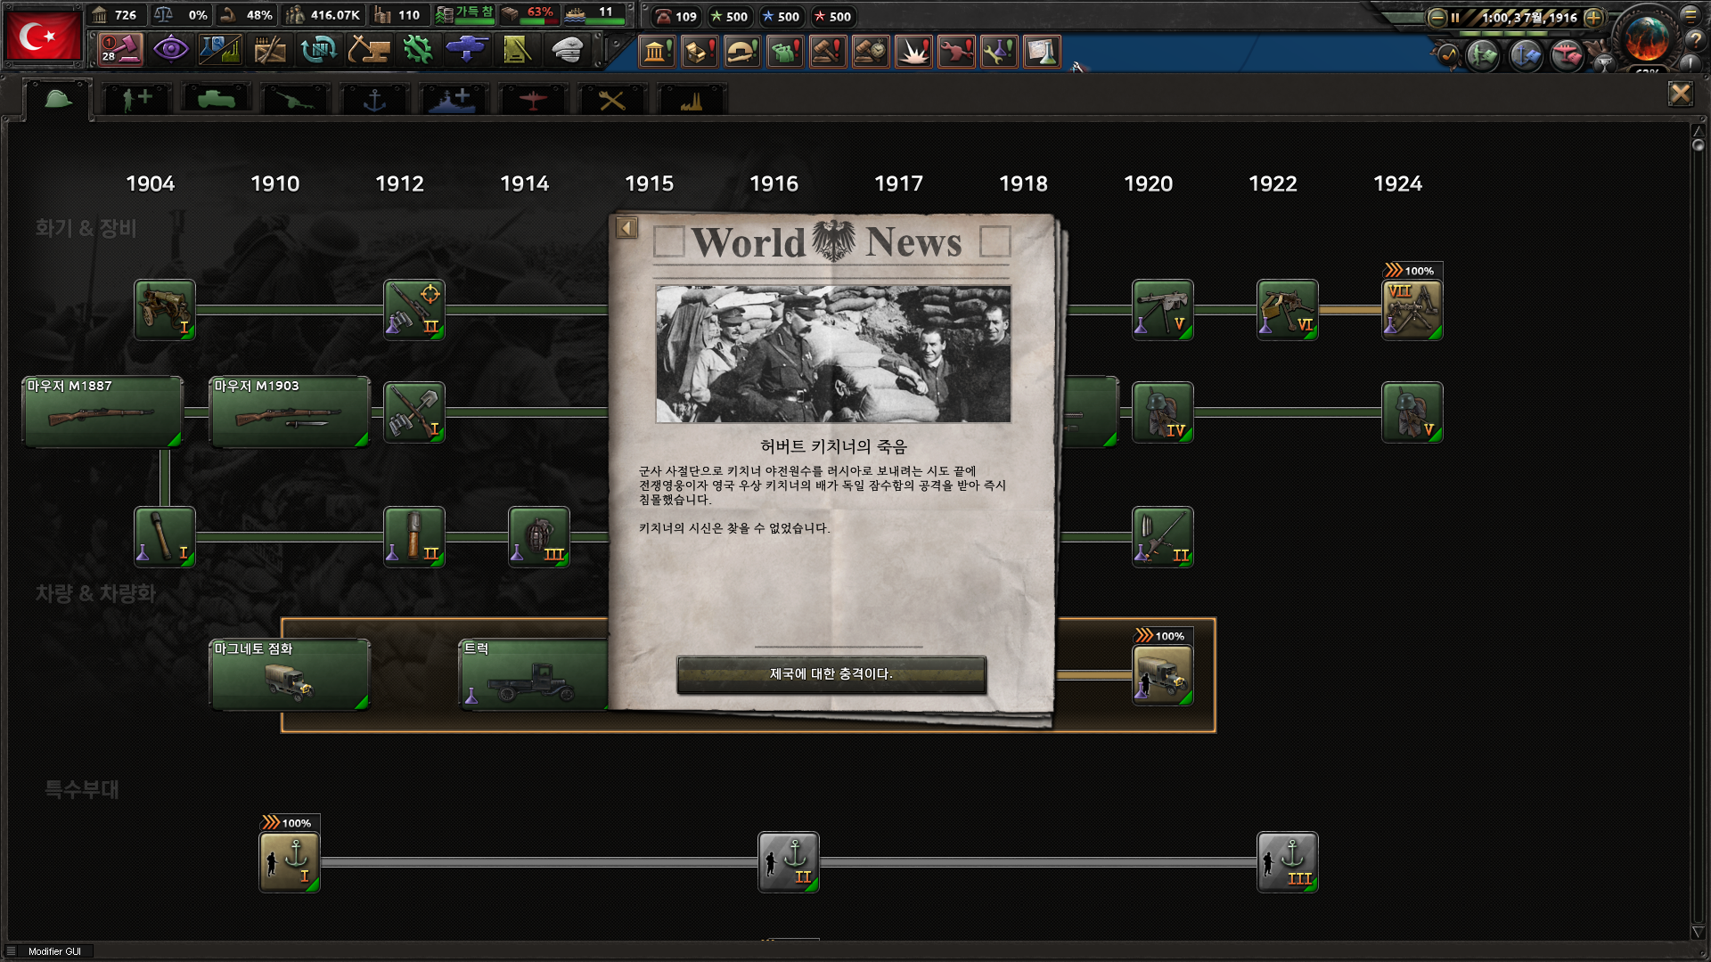
Task: Open the purple eye intelligence icon
Action: coord(169,49)
